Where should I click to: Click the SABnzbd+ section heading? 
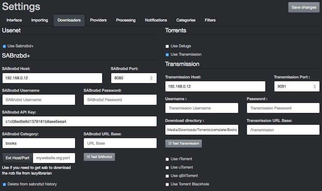(16, 56)
